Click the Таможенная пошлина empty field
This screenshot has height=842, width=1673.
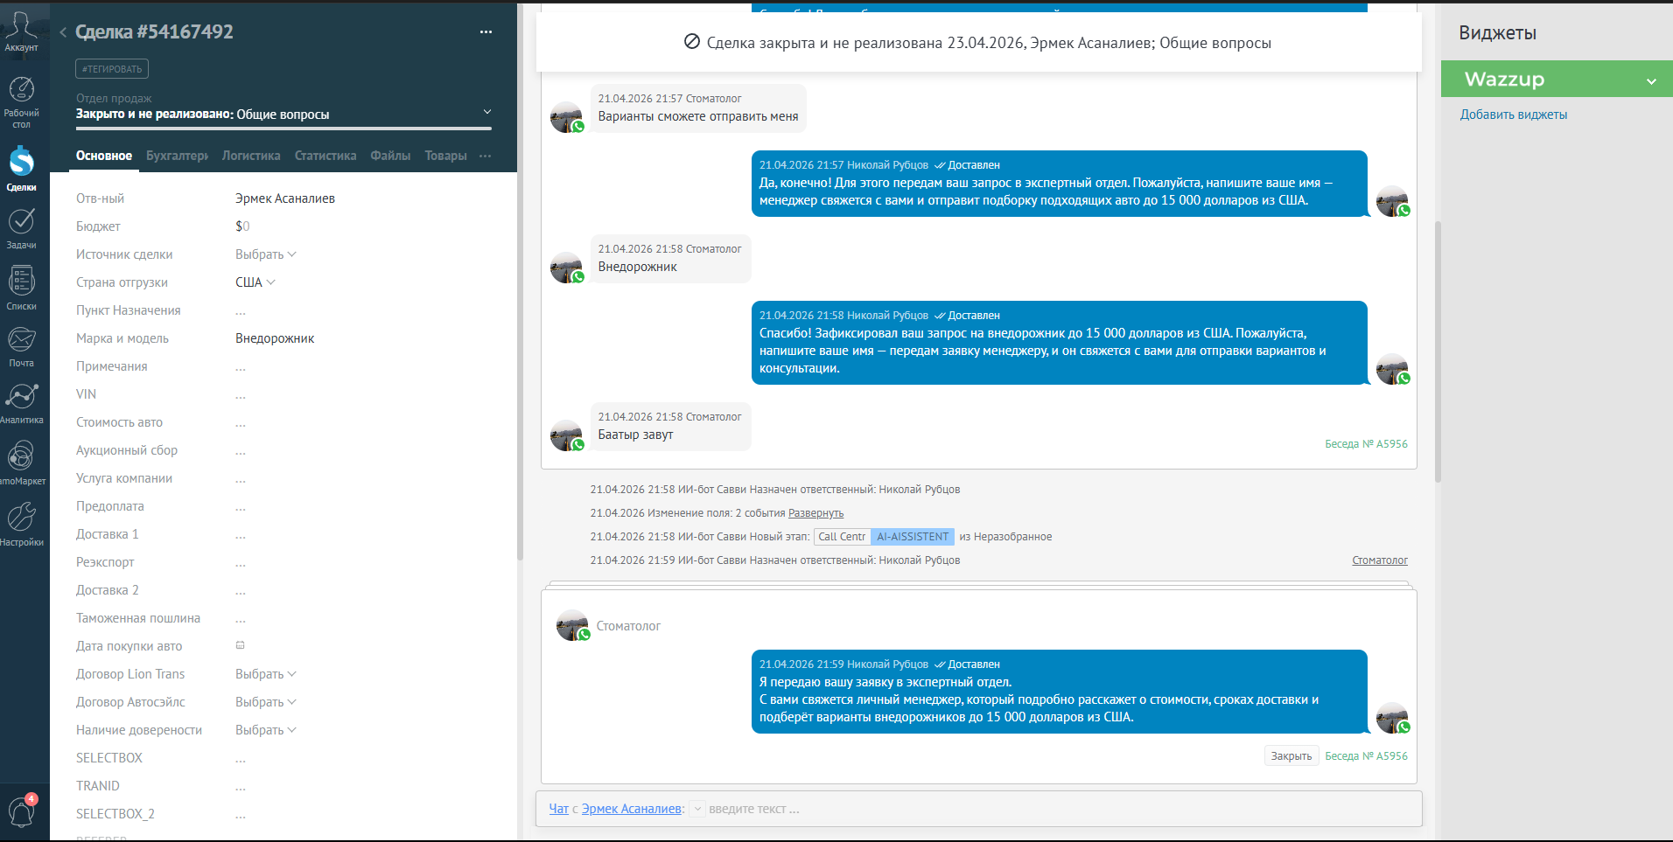(x=241, y=618)
